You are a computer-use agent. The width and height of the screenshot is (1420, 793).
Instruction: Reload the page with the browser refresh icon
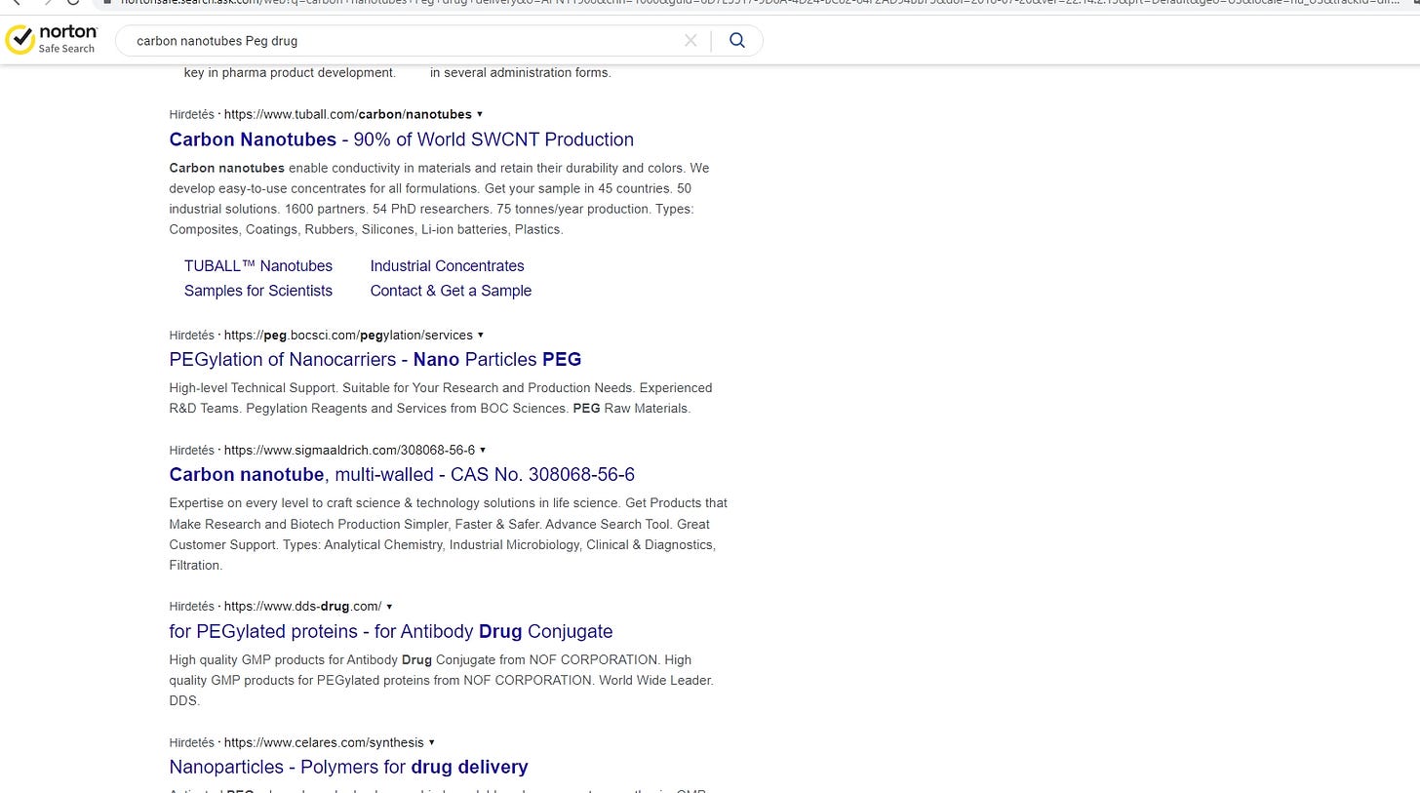(x=73, y=3)
